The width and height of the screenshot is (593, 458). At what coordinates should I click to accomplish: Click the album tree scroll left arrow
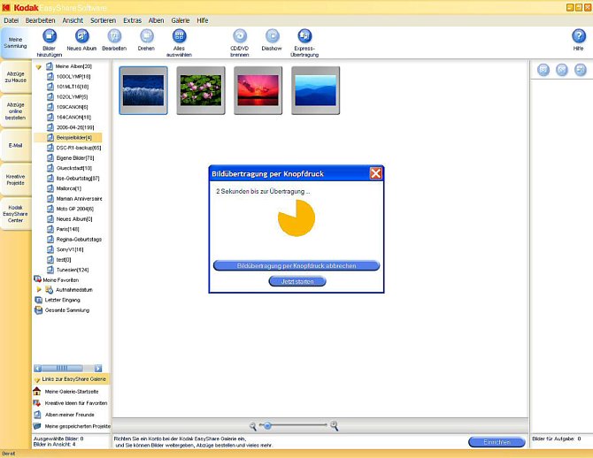[37, 368]
